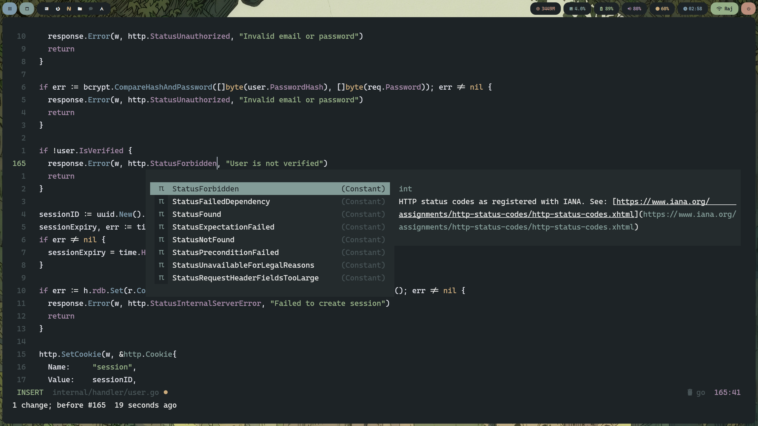Viewport: 758px width, 426px height.
Task: Click the battery 89% indicator
Action: pos(606,9)
